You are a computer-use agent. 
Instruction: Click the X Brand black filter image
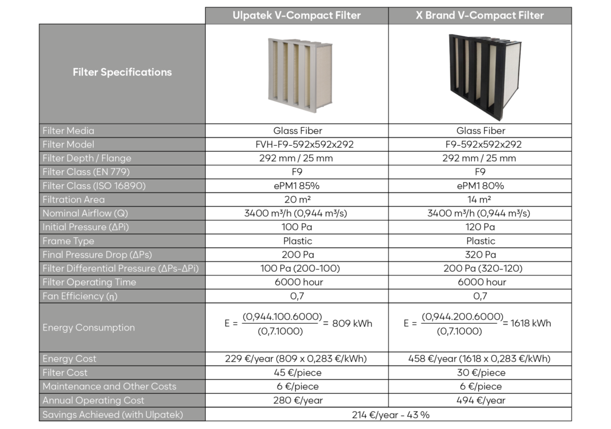[x=485, y=76]
